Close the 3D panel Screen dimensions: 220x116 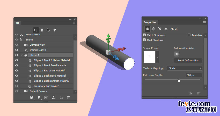(75, 19)
